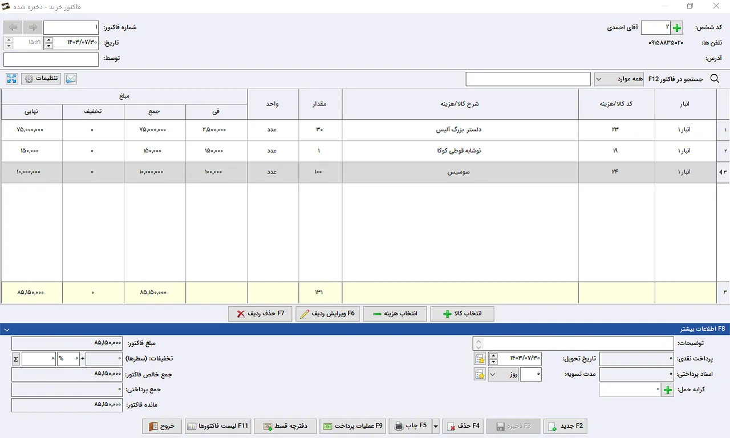
Task: Open F9 payment operations (عملیات پرداخت)
Action: pos(352,426)
